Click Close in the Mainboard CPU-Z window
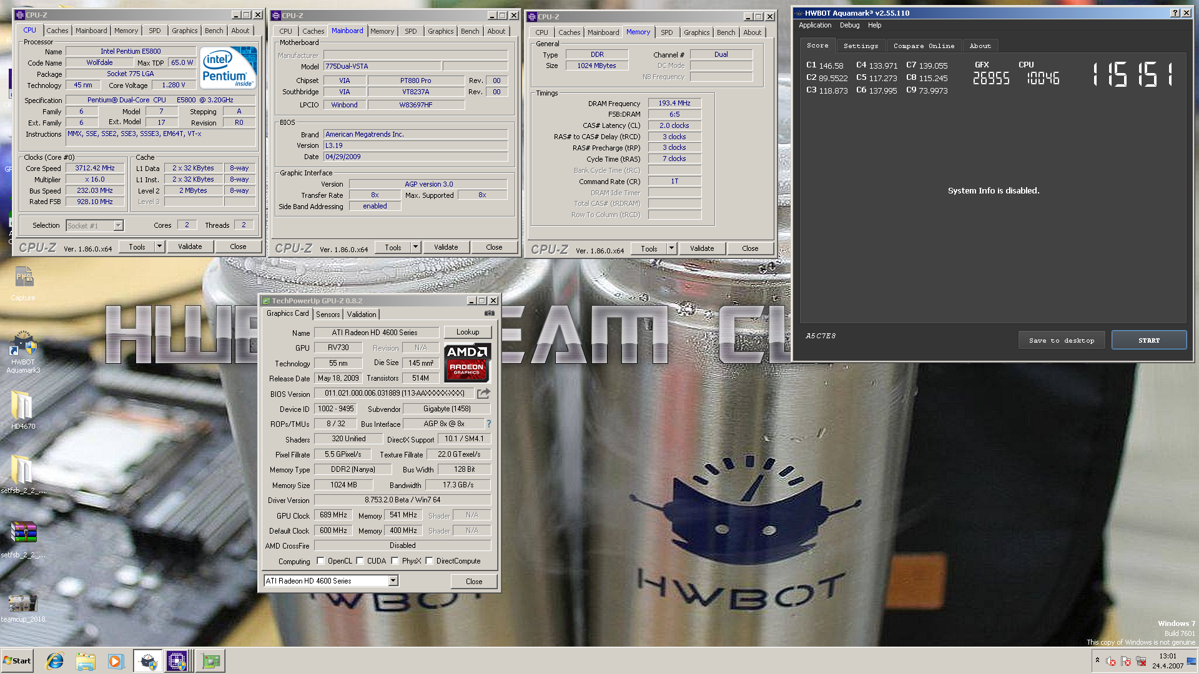This screenshot has width=1199, height=674. point(494,248)
